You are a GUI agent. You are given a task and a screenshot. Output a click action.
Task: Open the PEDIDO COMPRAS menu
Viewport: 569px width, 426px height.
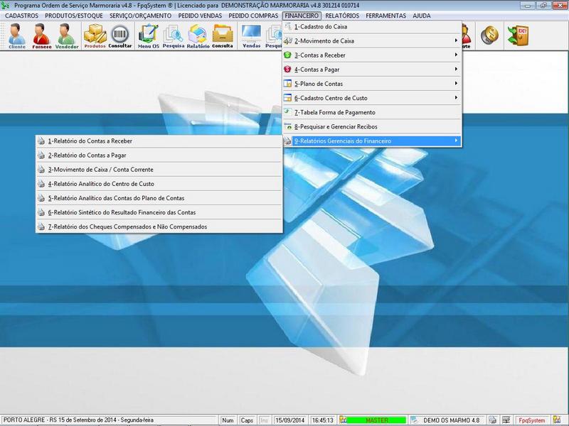(253, 16)
